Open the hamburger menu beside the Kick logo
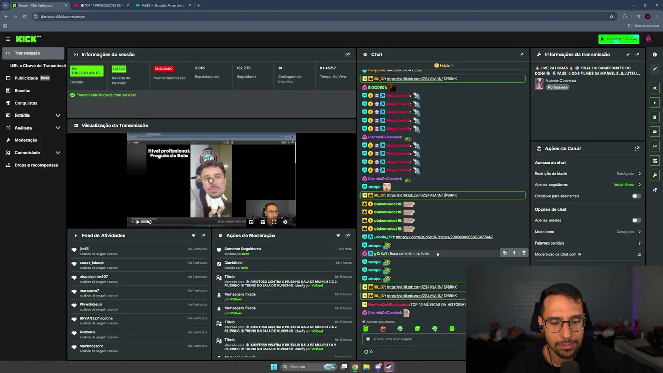 point(8,39)
